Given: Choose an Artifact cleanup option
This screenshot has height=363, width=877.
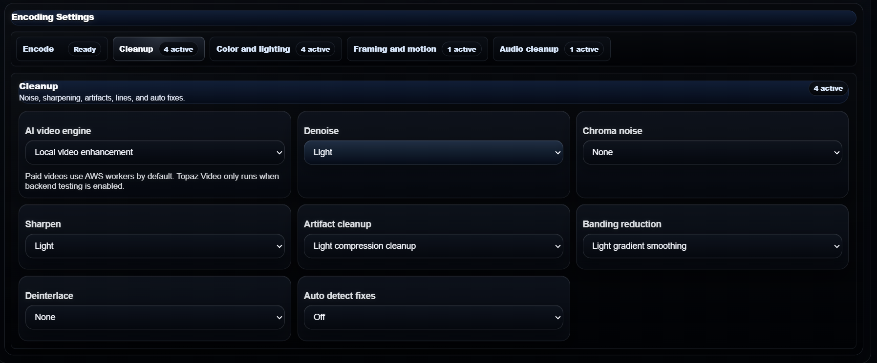Looking at the screenshot, I should (433, 246).
